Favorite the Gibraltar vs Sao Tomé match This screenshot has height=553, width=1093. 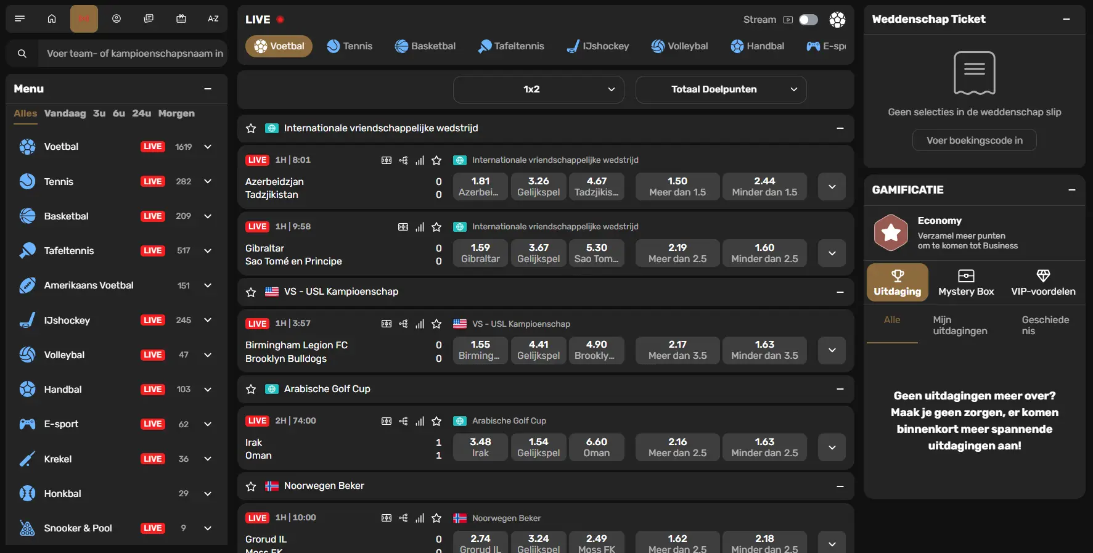pos(436,227)
